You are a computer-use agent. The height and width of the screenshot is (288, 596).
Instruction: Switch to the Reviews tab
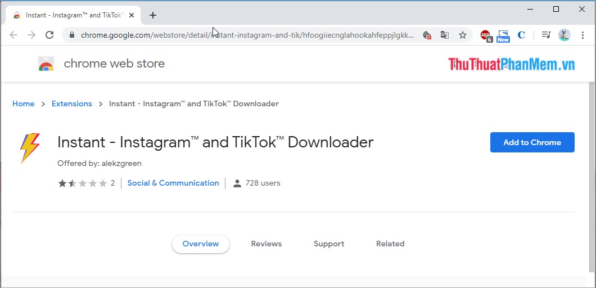click(267, 244)
